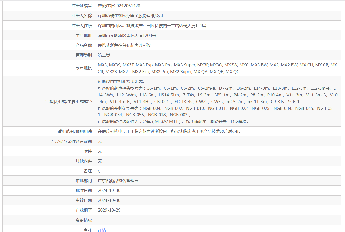Click the intended-use text starting 在医疗机构中

coord(170,132)
